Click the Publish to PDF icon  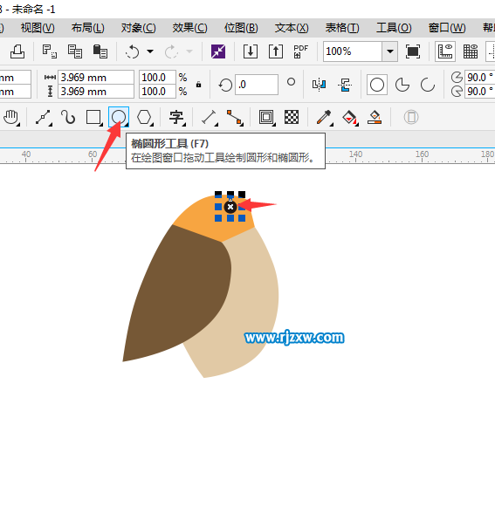coord(301,51)
